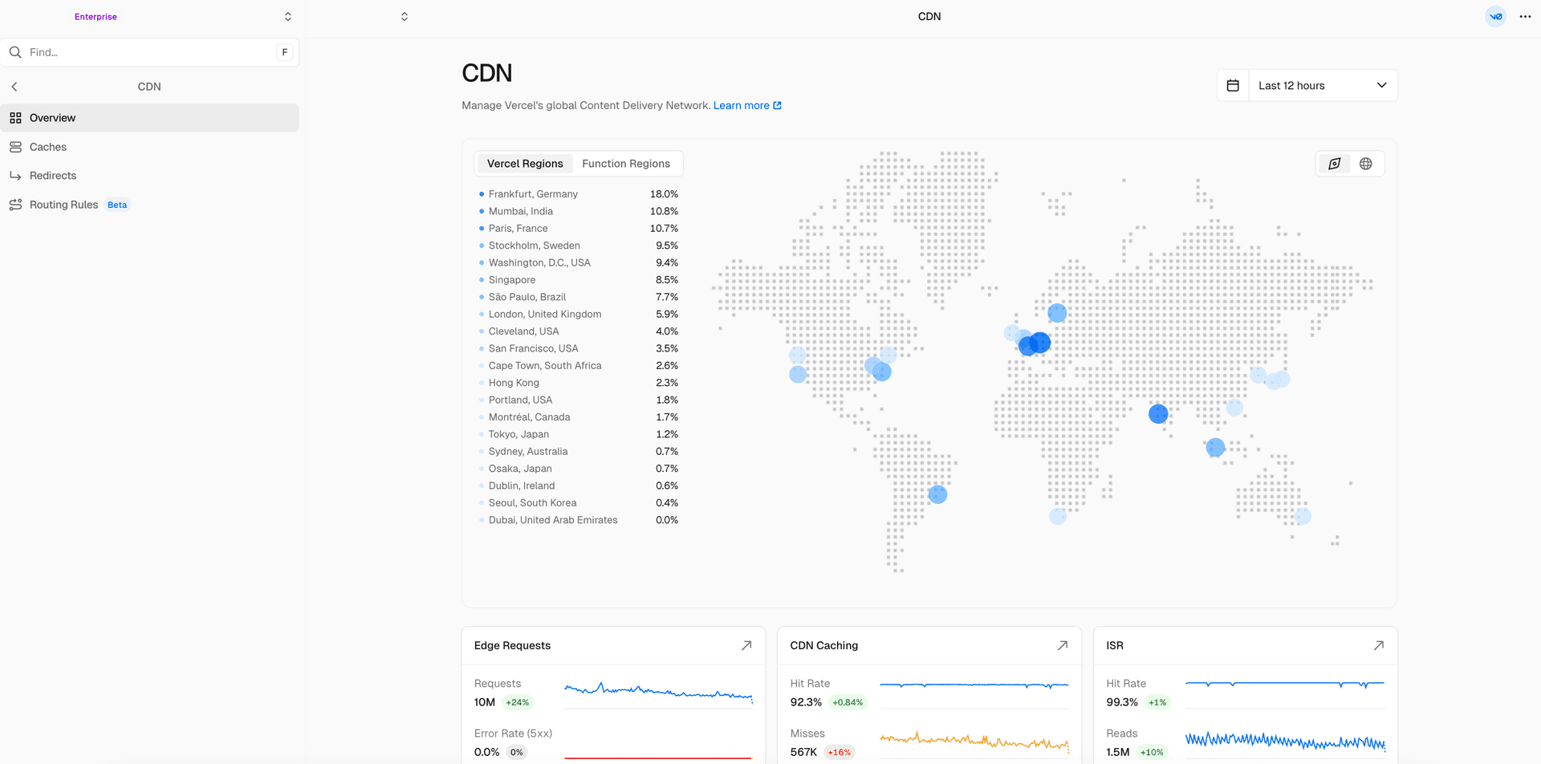The width and height of the screenshot is (1541, 764).
Task: Expand the Enterprise team switcher
Action: (x=287, y=17)
